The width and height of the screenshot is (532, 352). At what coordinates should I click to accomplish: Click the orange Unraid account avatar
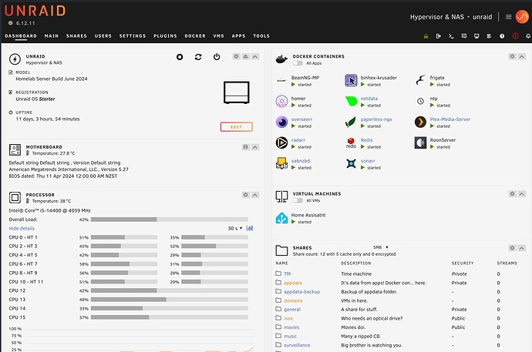pos(522,17)
